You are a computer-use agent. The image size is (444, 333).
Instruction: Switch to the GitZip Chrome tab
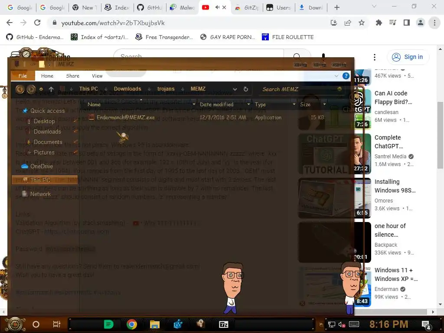pos(247,8)
